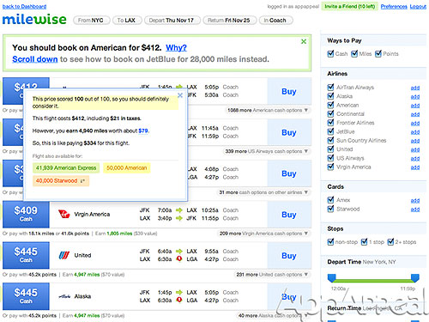This screenshot has width=429, height=322.
Task: Open the To LAX selector
Action: click(x=127, y=21)
